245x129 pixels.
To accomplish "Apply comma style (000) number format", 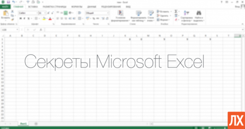I will pos(98,19).
